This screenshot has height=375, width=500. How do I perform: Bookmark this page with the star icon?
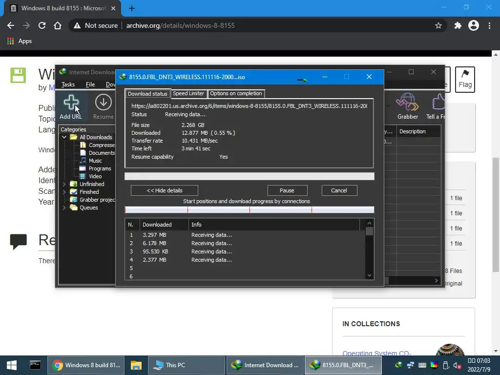tap(438, 25)
